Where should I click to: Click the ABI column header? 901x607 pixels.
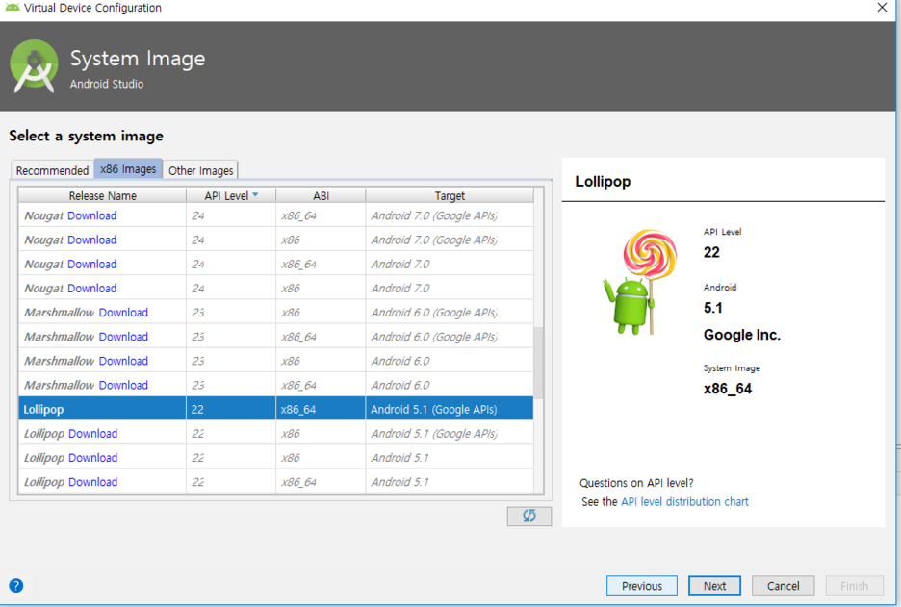tap(321, 195)
